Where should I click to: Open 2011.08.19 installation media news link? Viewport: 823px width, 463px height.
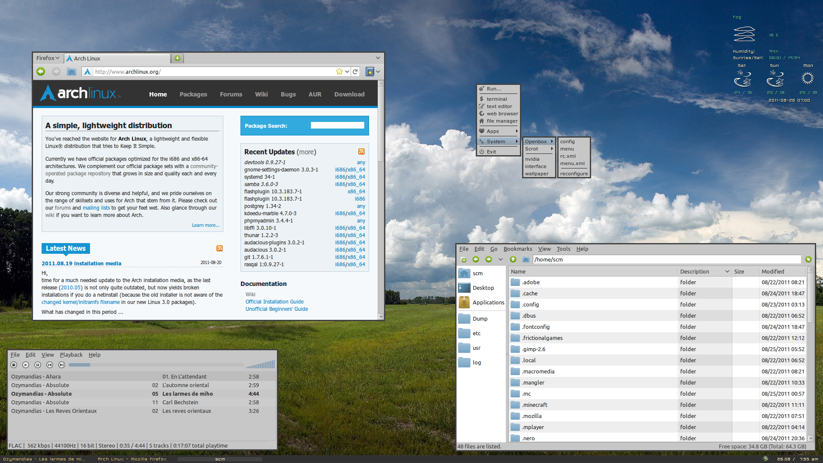tap(81, 263)
